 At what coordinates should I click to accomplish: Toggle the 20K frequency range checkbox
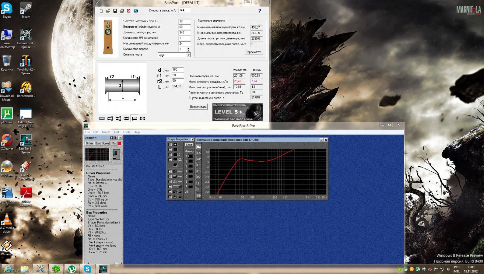pos(170,160)
